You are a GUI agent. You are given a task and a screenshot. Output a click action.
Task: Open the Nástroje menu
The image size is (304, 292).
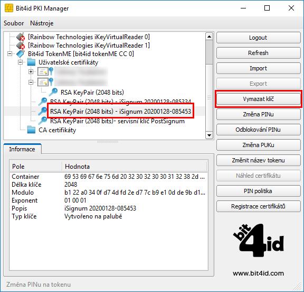coord(42,23)
